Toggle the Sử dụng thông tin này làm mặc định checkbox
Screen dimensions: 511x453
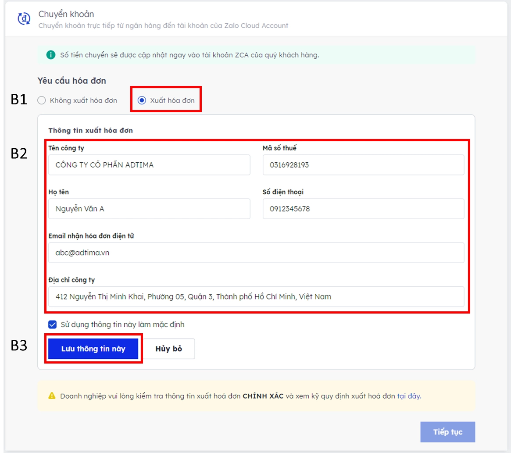[x=53, y=325]
